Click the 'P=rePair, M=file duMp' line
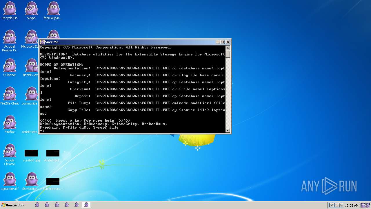The width and height of the screenshot is (371, 209). 79,127
